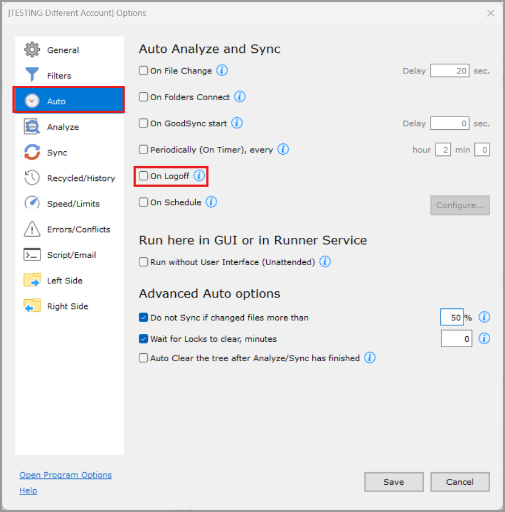
Task: Show info for Periodically (On Timer)
Action: (x=283, y=149)
